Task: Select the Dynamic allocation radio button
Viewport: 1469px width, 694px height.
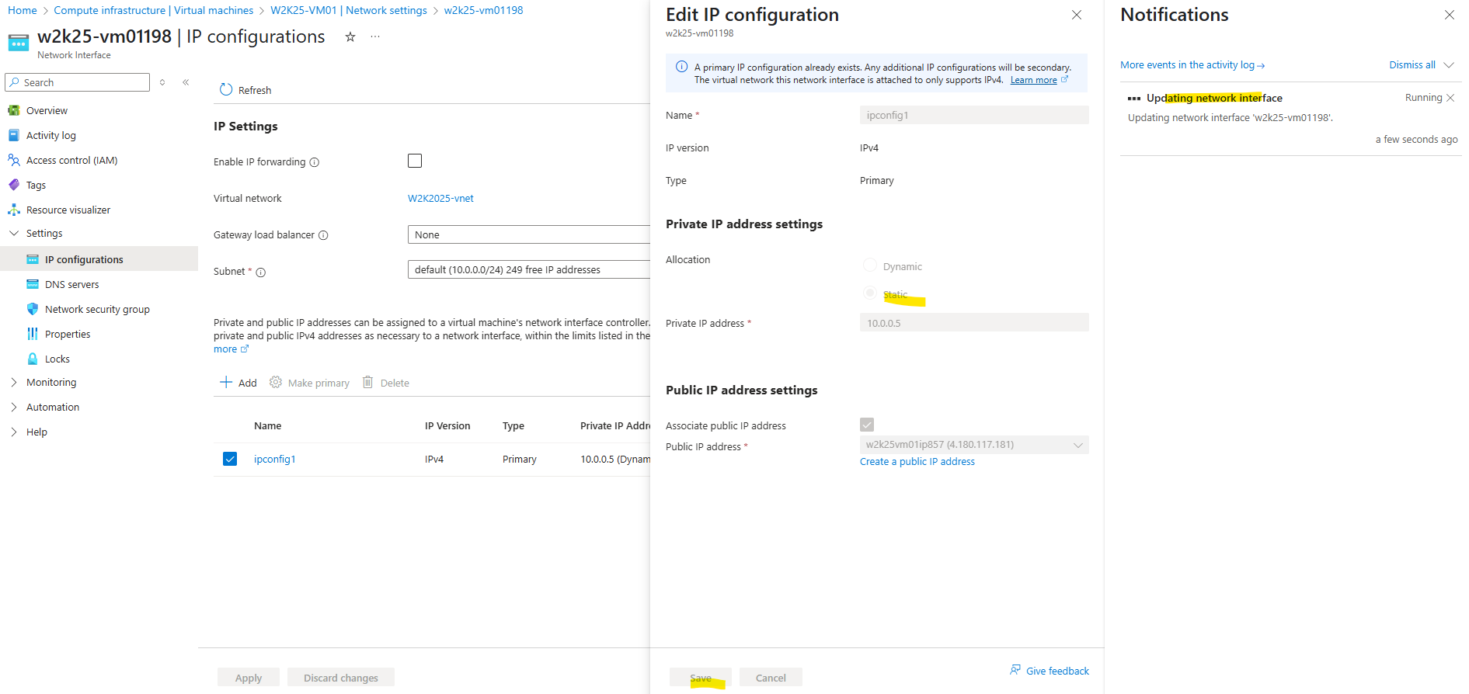Action: click(x=870, y=265)
